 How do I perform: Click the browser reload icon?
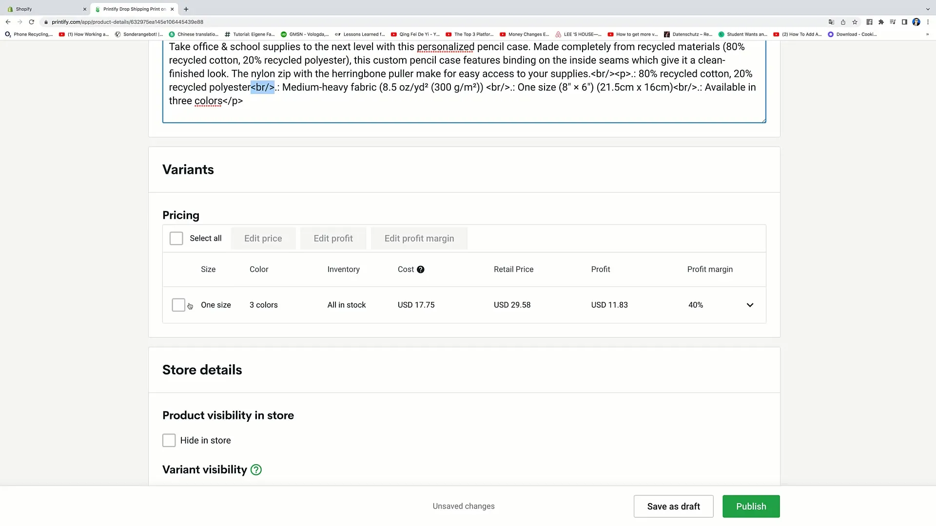click(32, 22)
